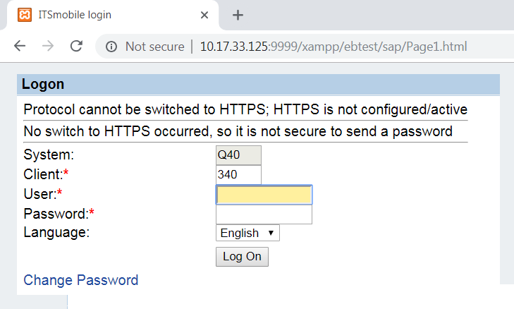The height and width of the screenshot is (309, 514).
Task: Click the 'Protocol cannot be switched' message
Action: [245, 110]
